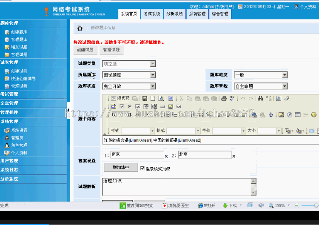Click the zoom out minus button in the status bar
Viewport: 319px width, 225px height.
pos(296,205)
